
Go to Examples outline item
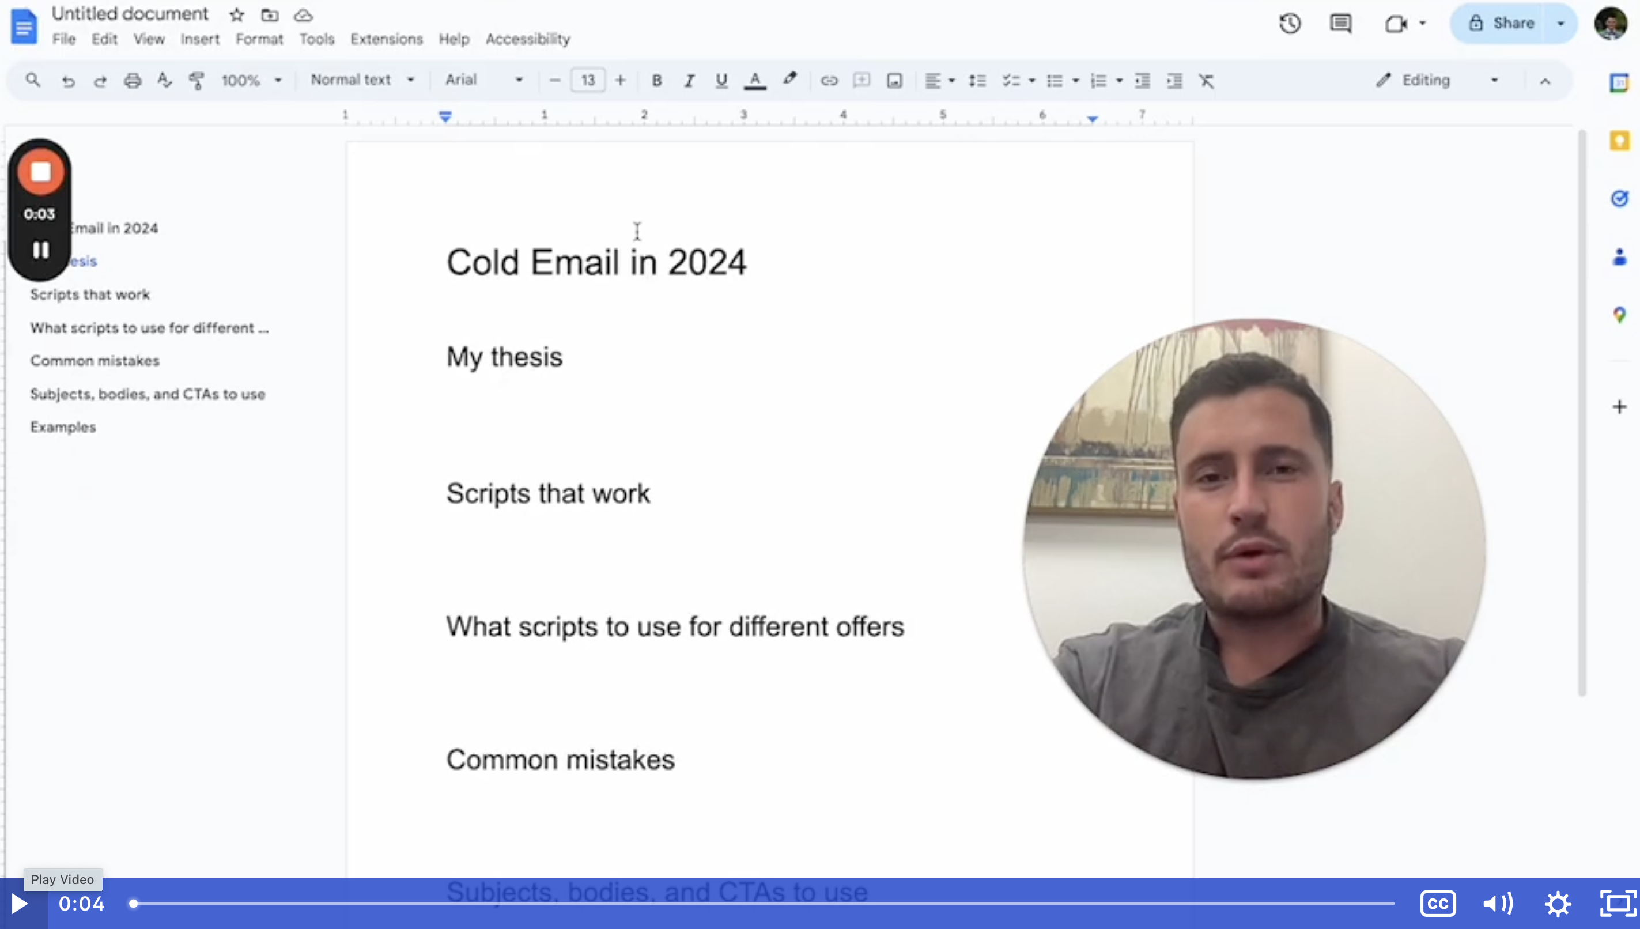(x=62, y=427)
